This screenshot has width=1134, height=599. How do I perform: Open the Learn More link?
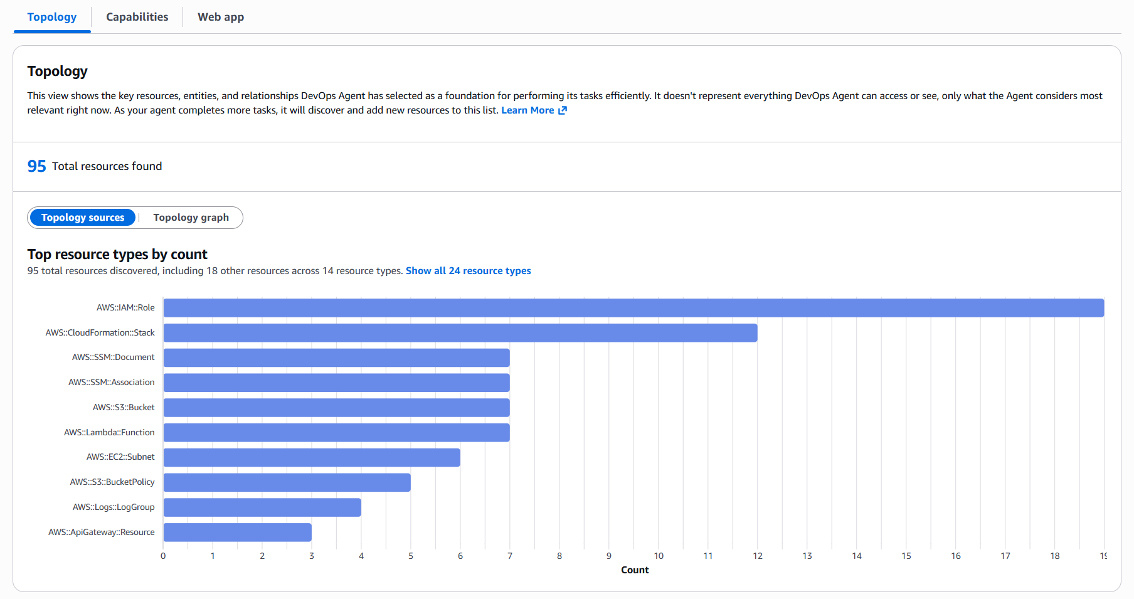[527, 110]
